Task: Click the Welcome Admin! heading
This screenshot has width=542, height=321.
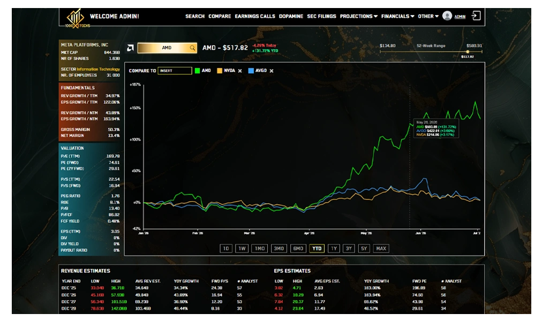Action: (115, 16)
